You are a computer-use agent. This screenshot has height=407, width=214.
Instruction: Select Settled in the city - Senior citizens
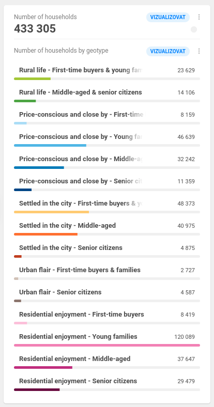coord(107,251)
